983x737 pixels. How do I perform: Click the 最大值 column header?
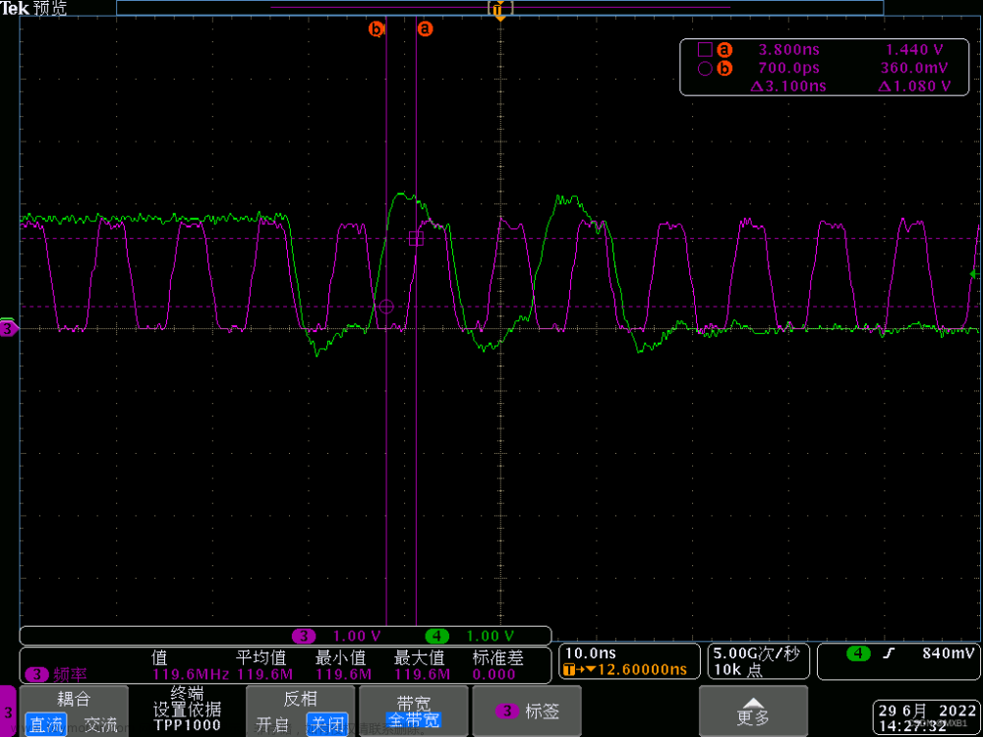pos(420,658)
